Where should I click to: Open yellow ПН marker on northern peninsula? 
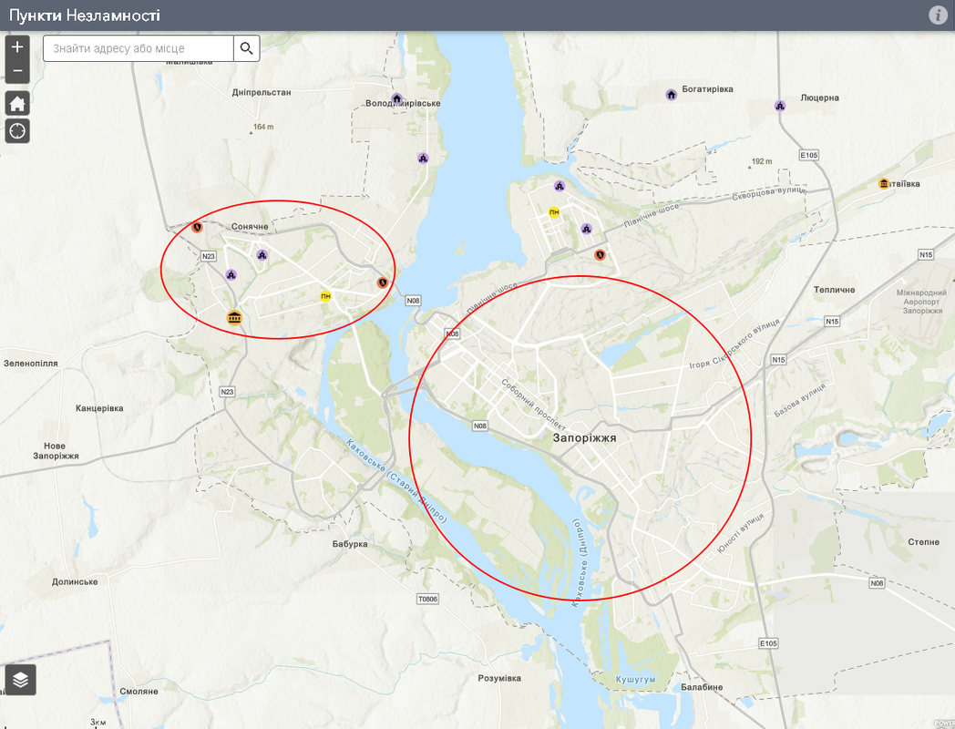[x=554, y=212]
